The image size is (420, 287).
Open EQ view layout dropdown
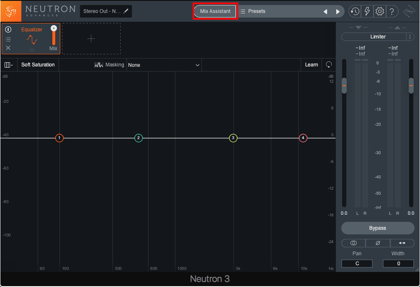pyautogui.click(x=8, y=65)
